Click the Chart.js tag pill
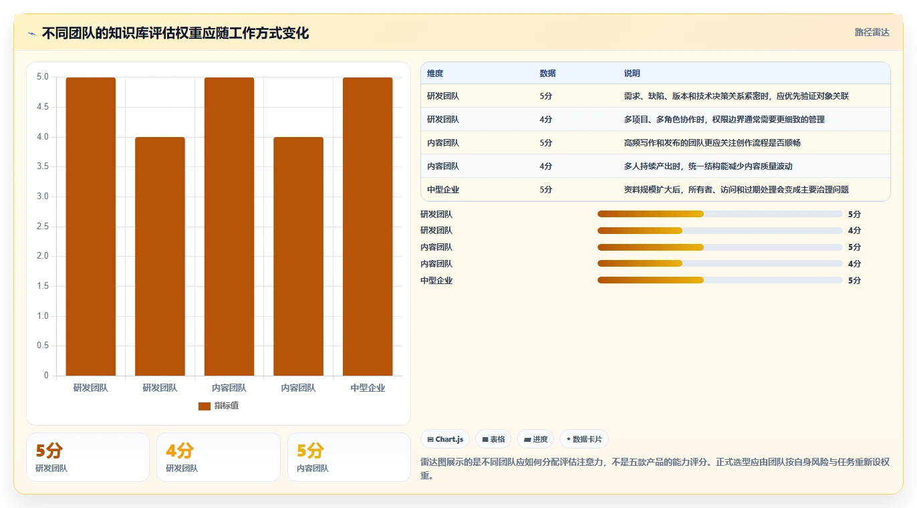Viewport: 917px width, 508px height. [x=445, y=439]
